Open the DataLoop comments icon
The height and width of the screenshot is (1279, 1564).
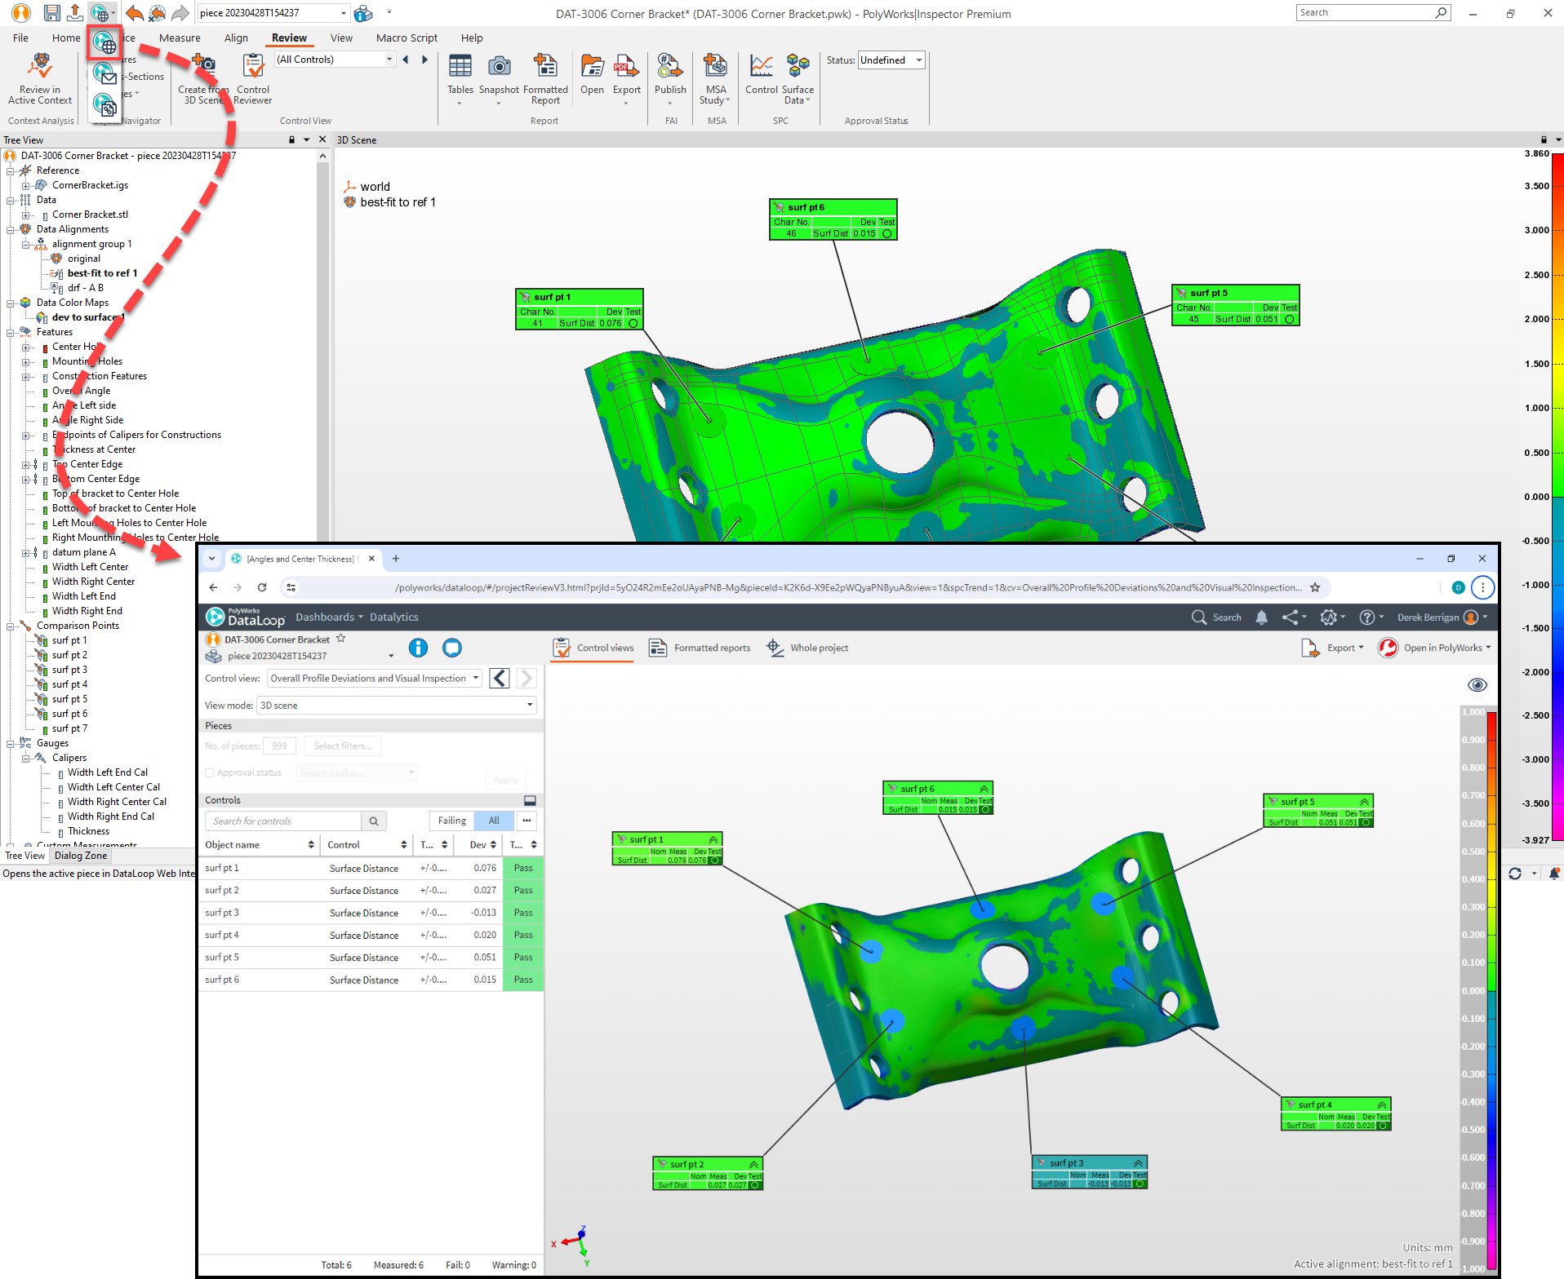[x=452, y=648]
